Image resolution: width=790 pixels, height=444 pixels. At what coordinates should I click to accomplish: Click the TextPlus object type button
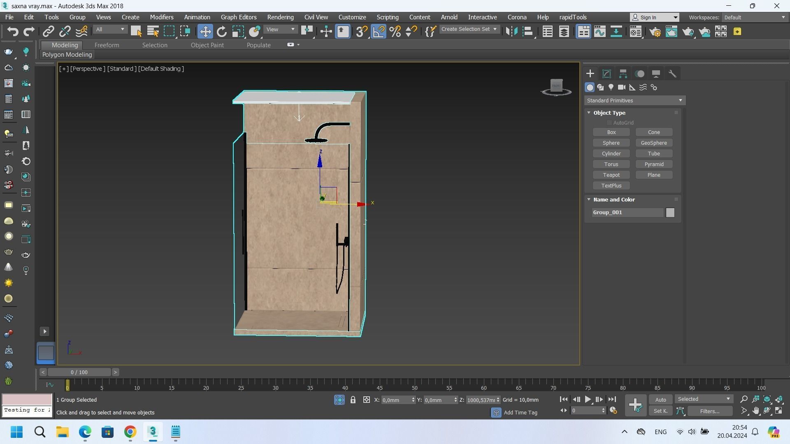(x=611, y=186)
